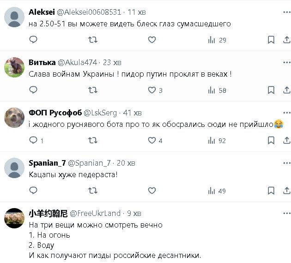Bookmark the ФОП Русофоб tweet
Image resolution: width=291 pixels, height=263 pixels.
point(271,141)
